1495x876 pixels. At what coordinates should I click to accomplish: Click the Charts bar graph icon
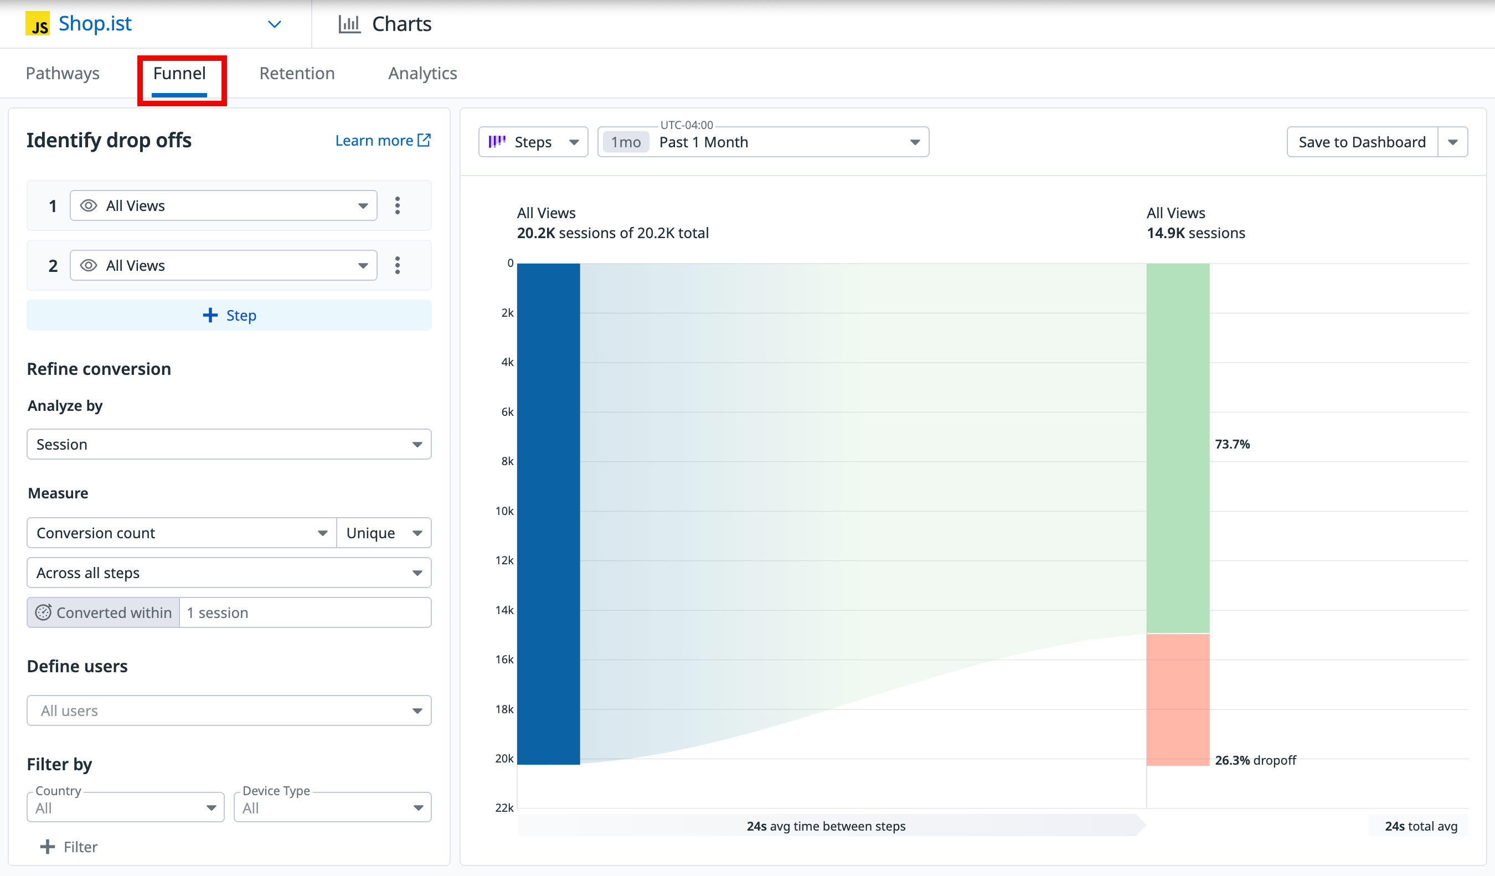[x=349, y=24]
